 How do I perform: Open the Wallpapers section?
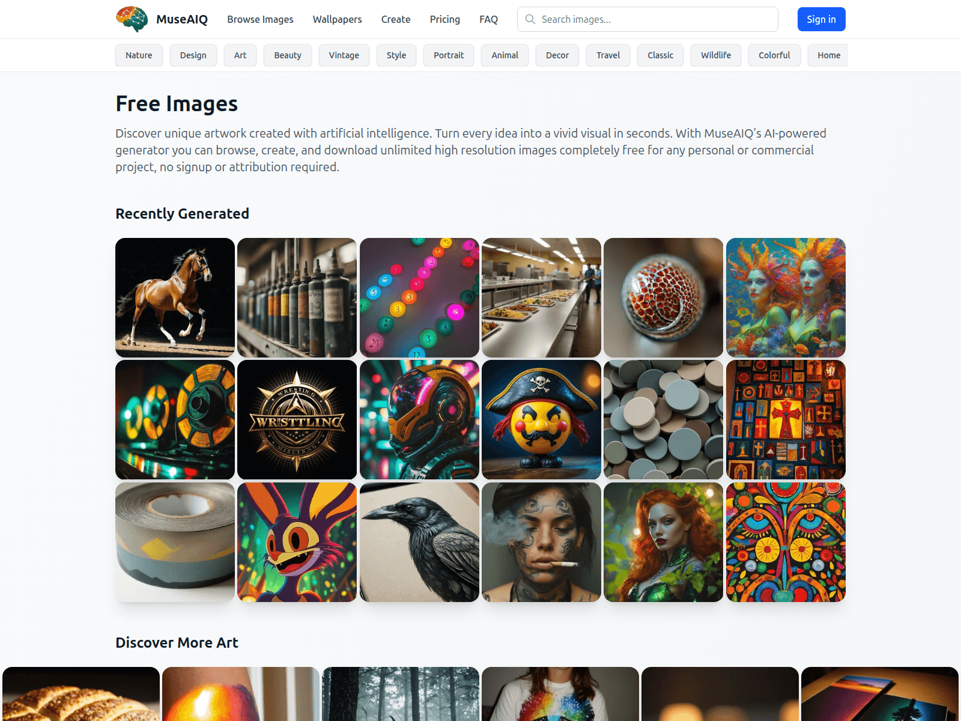(337, 19)
